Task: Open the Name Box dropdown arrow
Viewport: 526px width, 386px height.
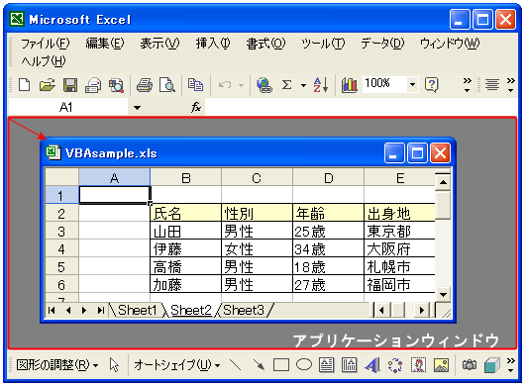Action: [138, 108]
